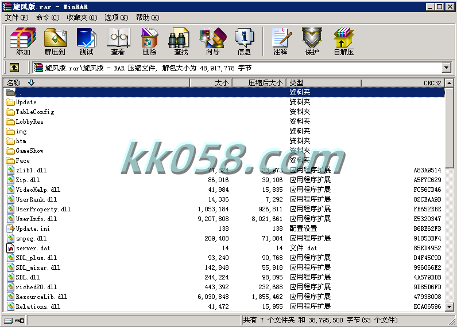The width and height of the screenshot is (457, 327).
Task: Select the GameShow folder row
Action: click(x=224, y=151)
